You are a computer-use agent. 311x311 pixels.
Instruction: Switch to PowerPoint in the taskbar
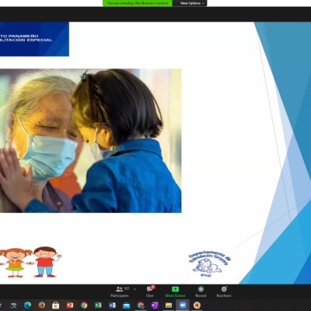click(x=70, y=306)
